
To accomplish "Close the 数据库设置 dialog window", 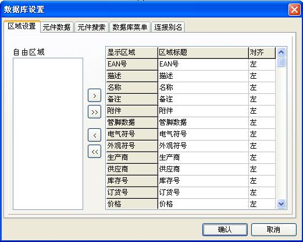I will click(x=294, y=9).
